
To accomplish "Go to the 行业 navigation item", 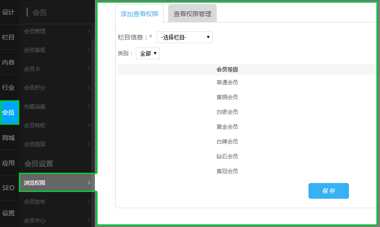I will [9, 87].
